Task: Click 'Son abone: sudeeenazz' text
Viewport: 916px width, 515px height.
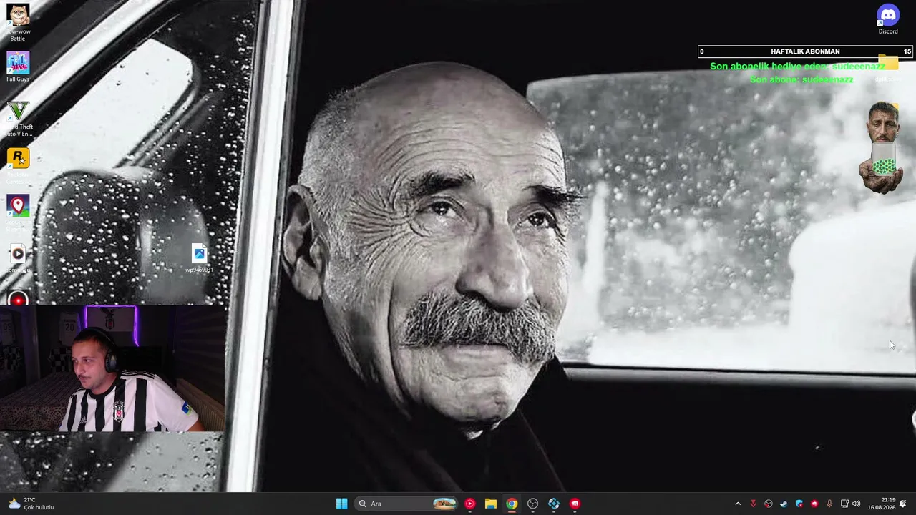Action: 801,79
